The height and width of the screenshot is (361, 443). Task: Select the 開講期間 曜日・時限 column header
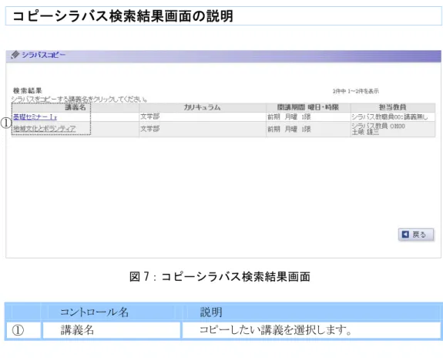click(x=308, y=107)
